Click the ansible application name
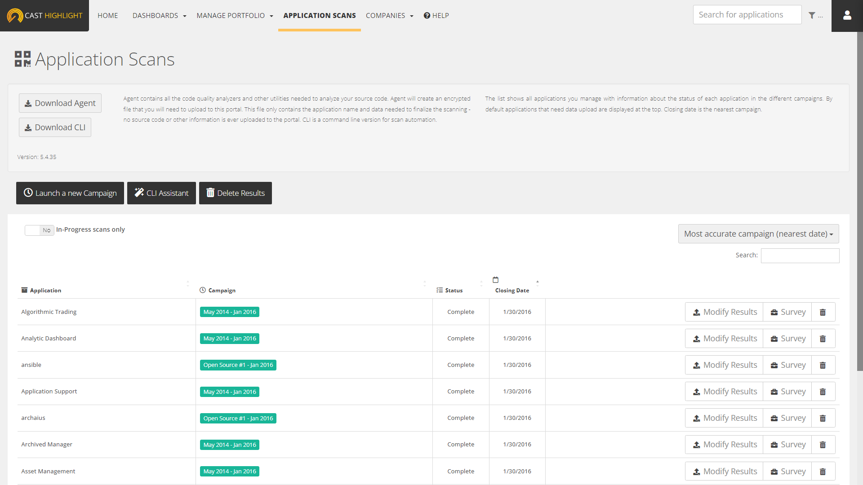The width and height of the screenshot is (863, 485). 31,365
